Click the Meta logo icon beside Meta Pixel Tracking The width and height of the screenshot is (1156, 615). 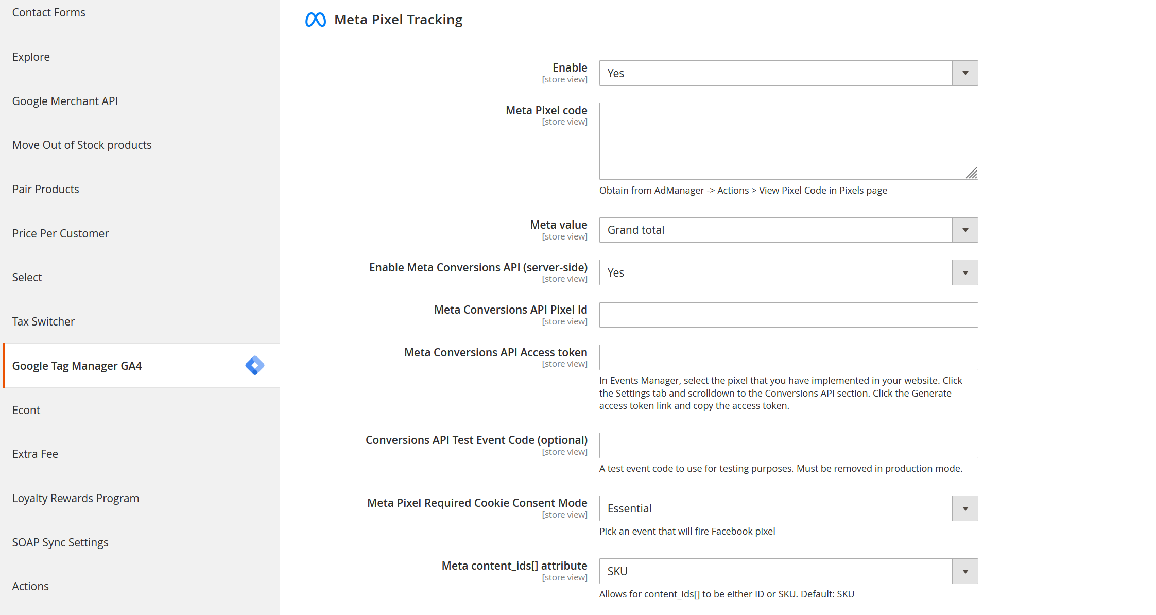point(315,20)
